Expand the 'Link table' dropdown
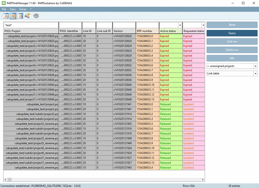 pyautogui.click(x=255, y=74)
